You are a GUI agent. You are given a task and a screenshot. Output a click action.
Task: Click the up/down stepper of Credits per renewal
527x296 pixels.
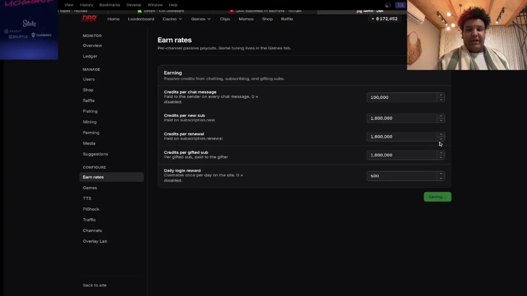(x=441, y=136)
